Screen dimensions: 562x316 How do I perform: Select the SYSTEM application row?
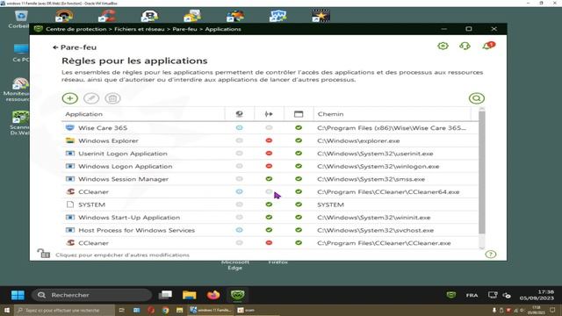click(x=270, y=205)
